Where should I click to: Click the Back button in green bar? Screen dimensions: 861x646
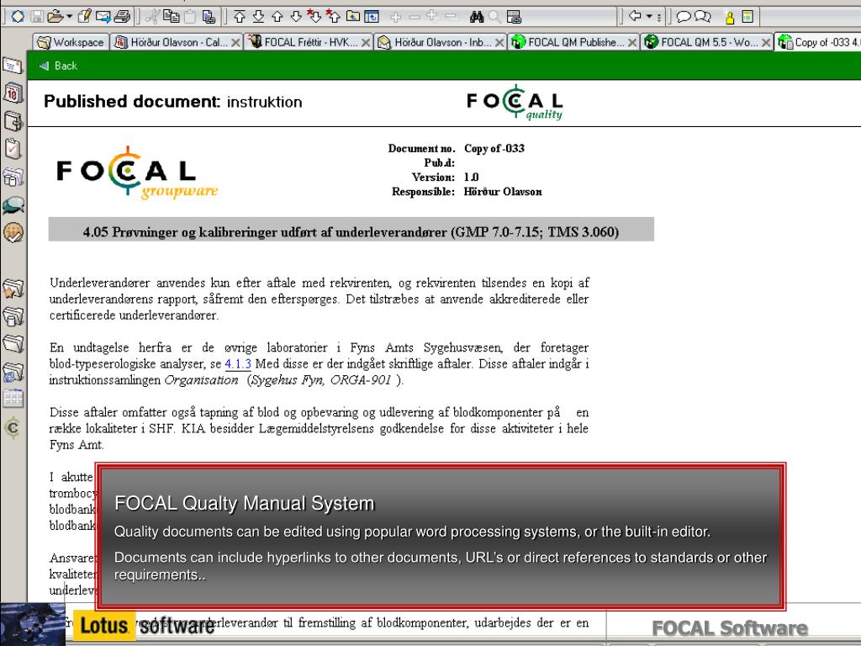click(58, 66)
